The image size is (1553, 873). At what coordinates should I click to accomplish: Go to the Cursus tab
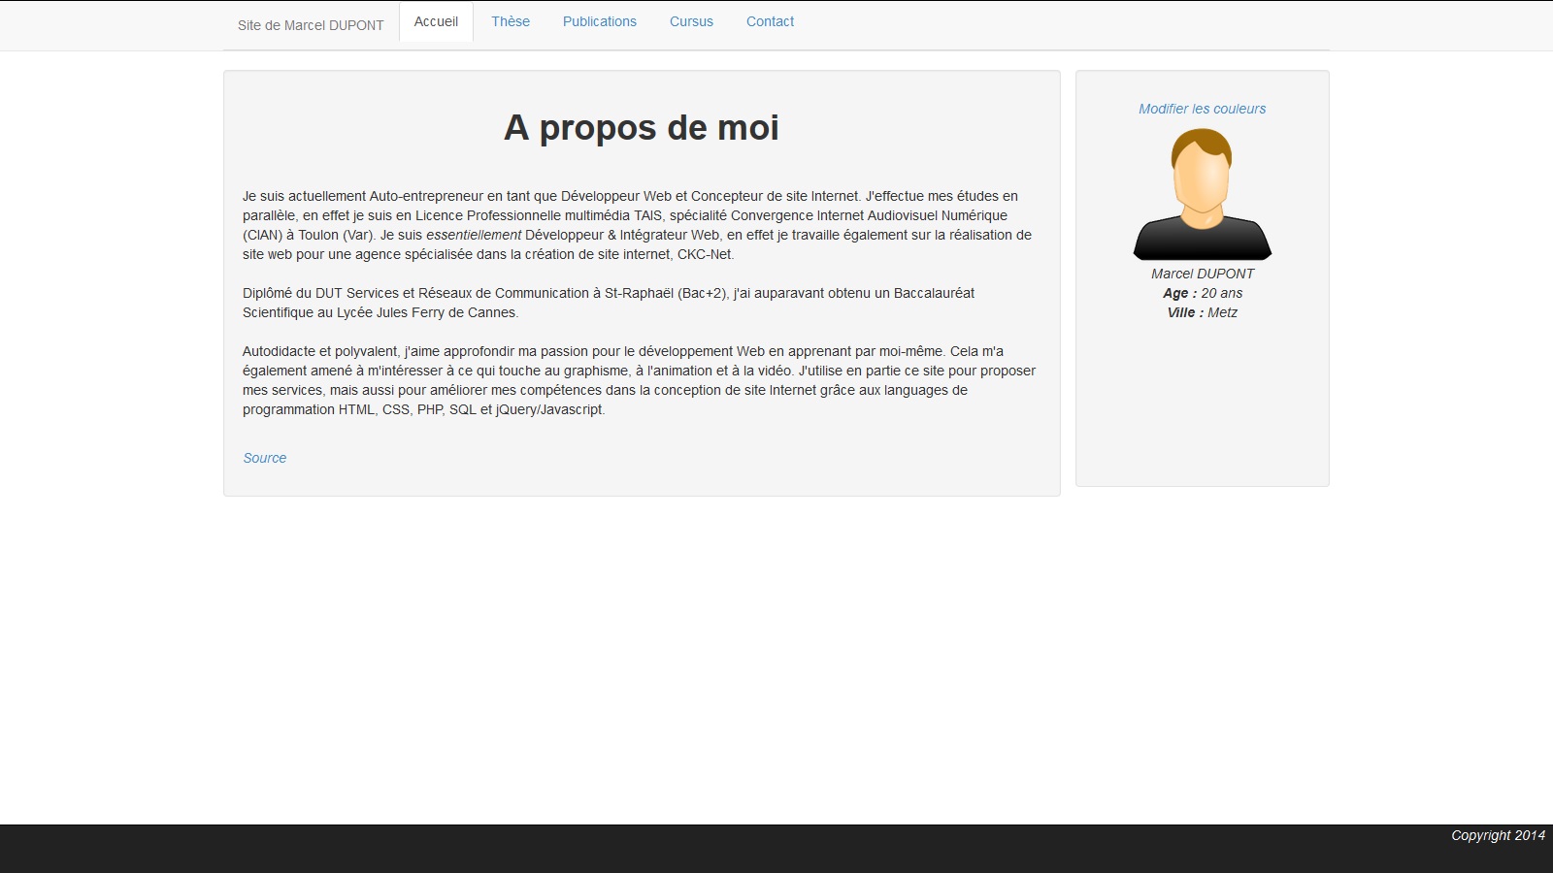(691, 21)
